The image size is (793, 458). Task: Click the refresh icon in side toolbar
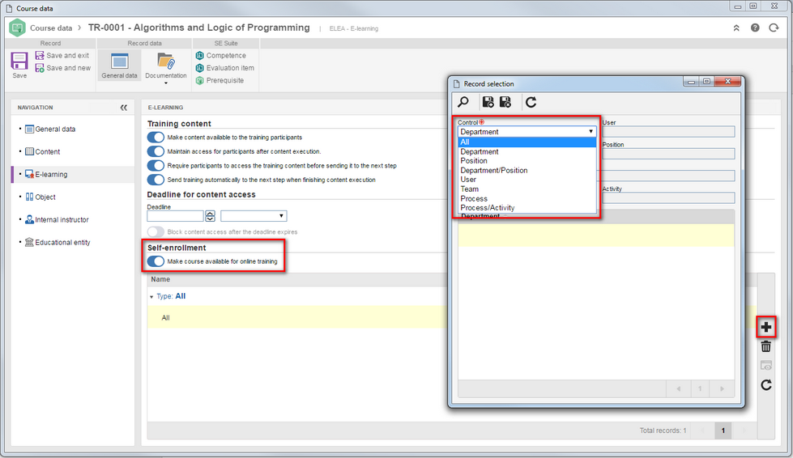(766, 385)
